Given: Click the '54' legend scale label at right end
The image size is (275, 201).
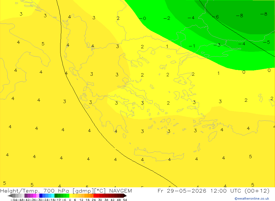Looking at the screenshot, I should 125,200.
